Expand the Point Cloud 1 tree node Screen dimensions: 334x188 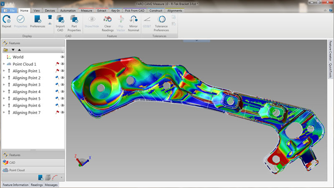[x=4, y=64]
